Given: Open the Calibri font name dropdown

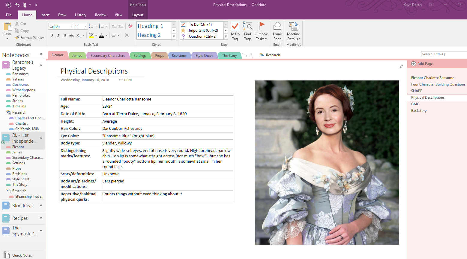Looking at the screenshot, I should point(72,26).
